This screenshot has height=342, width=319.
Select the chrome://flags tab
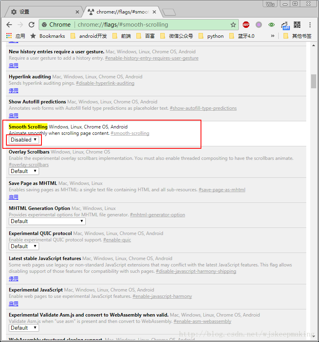pos(122,12)
